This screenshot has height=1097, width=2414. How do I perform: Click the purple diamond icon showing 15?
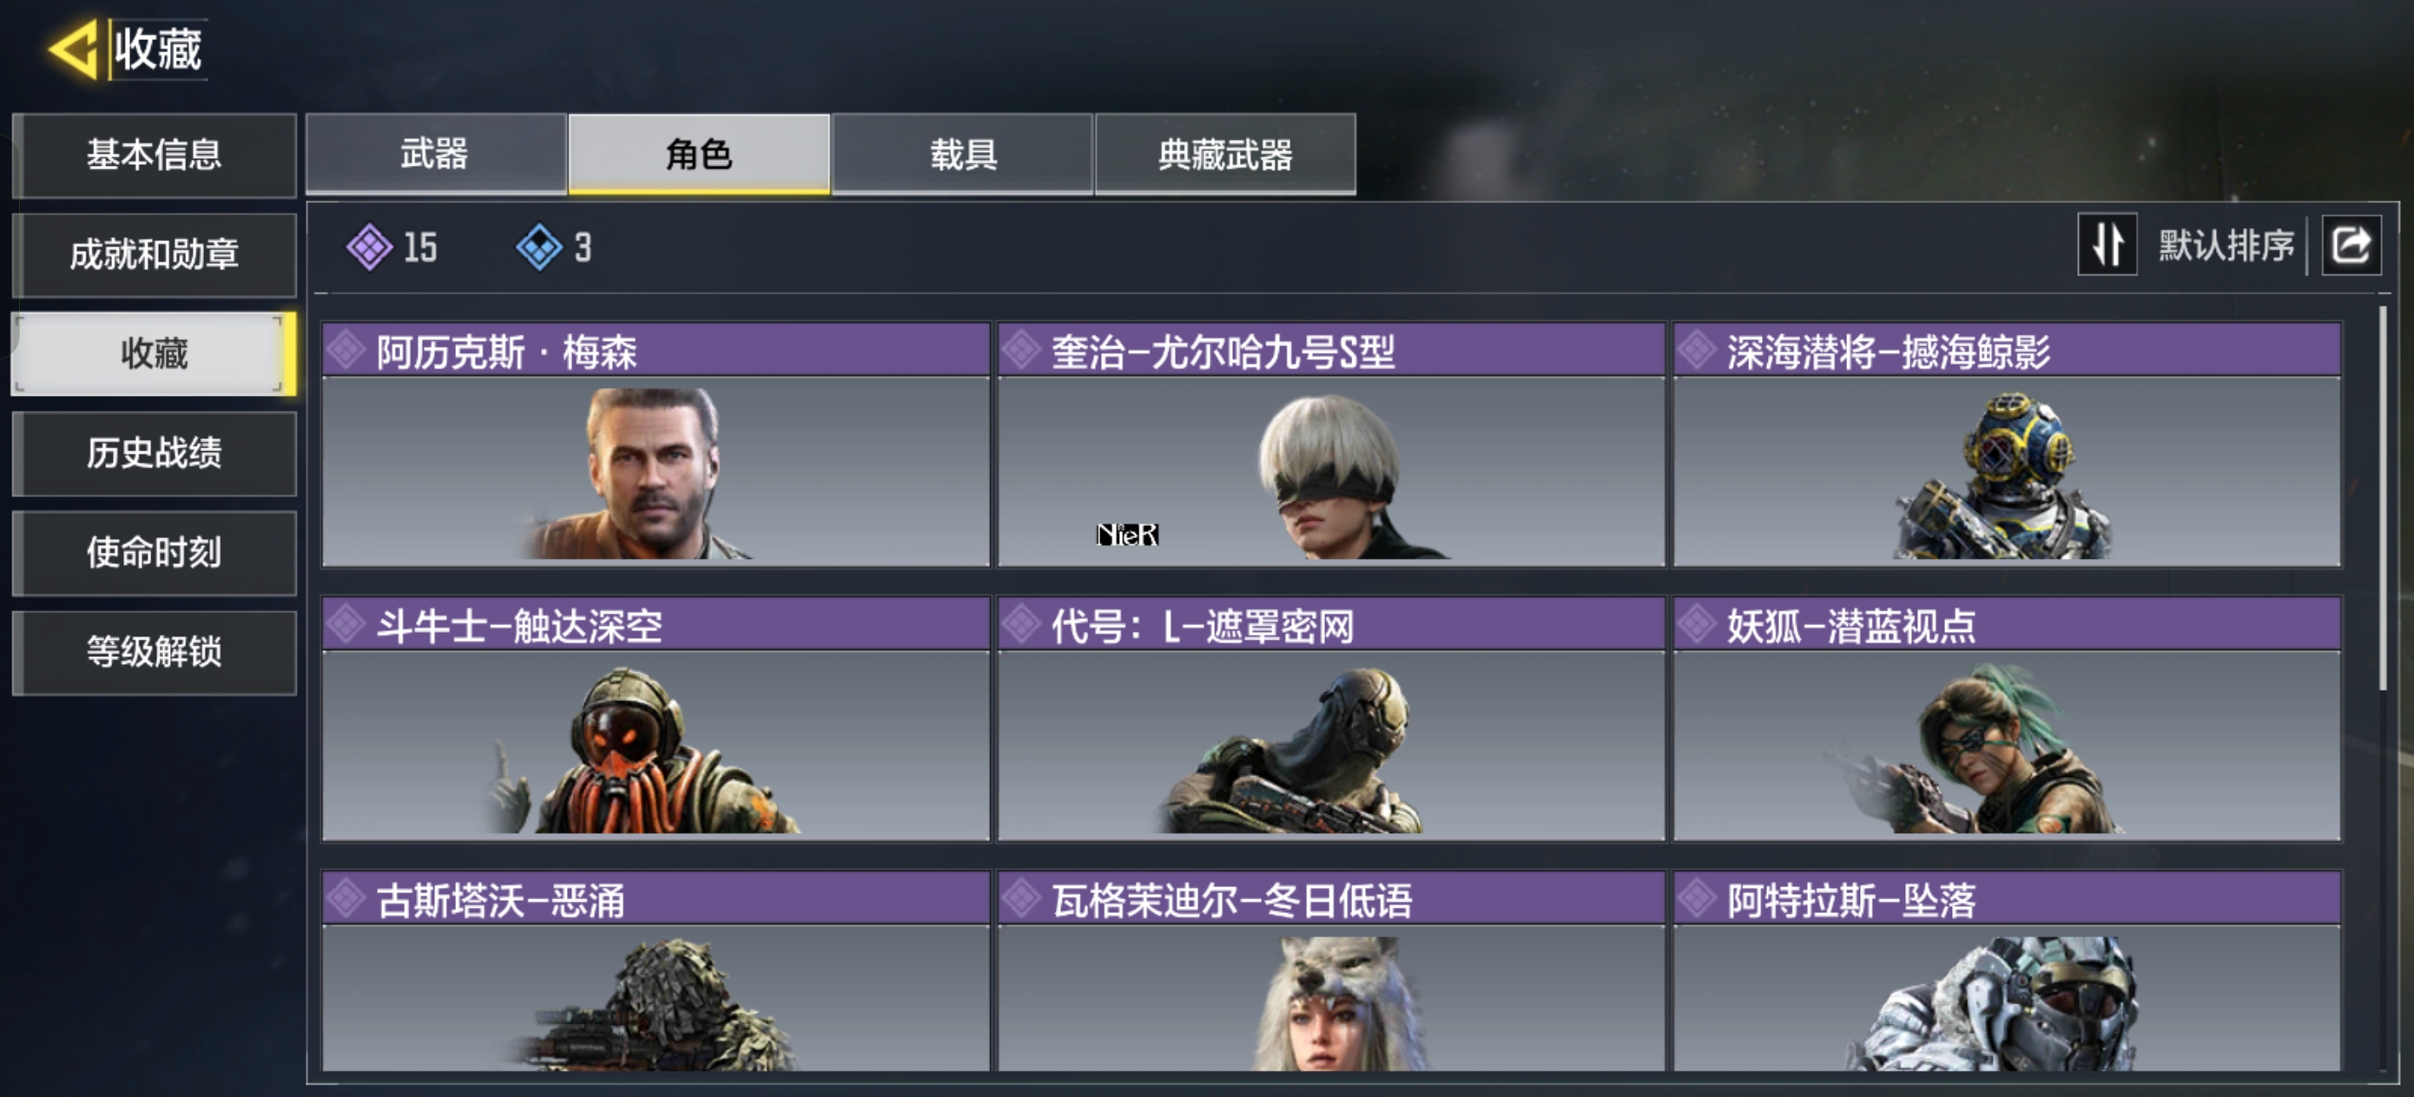click(369, 247)
